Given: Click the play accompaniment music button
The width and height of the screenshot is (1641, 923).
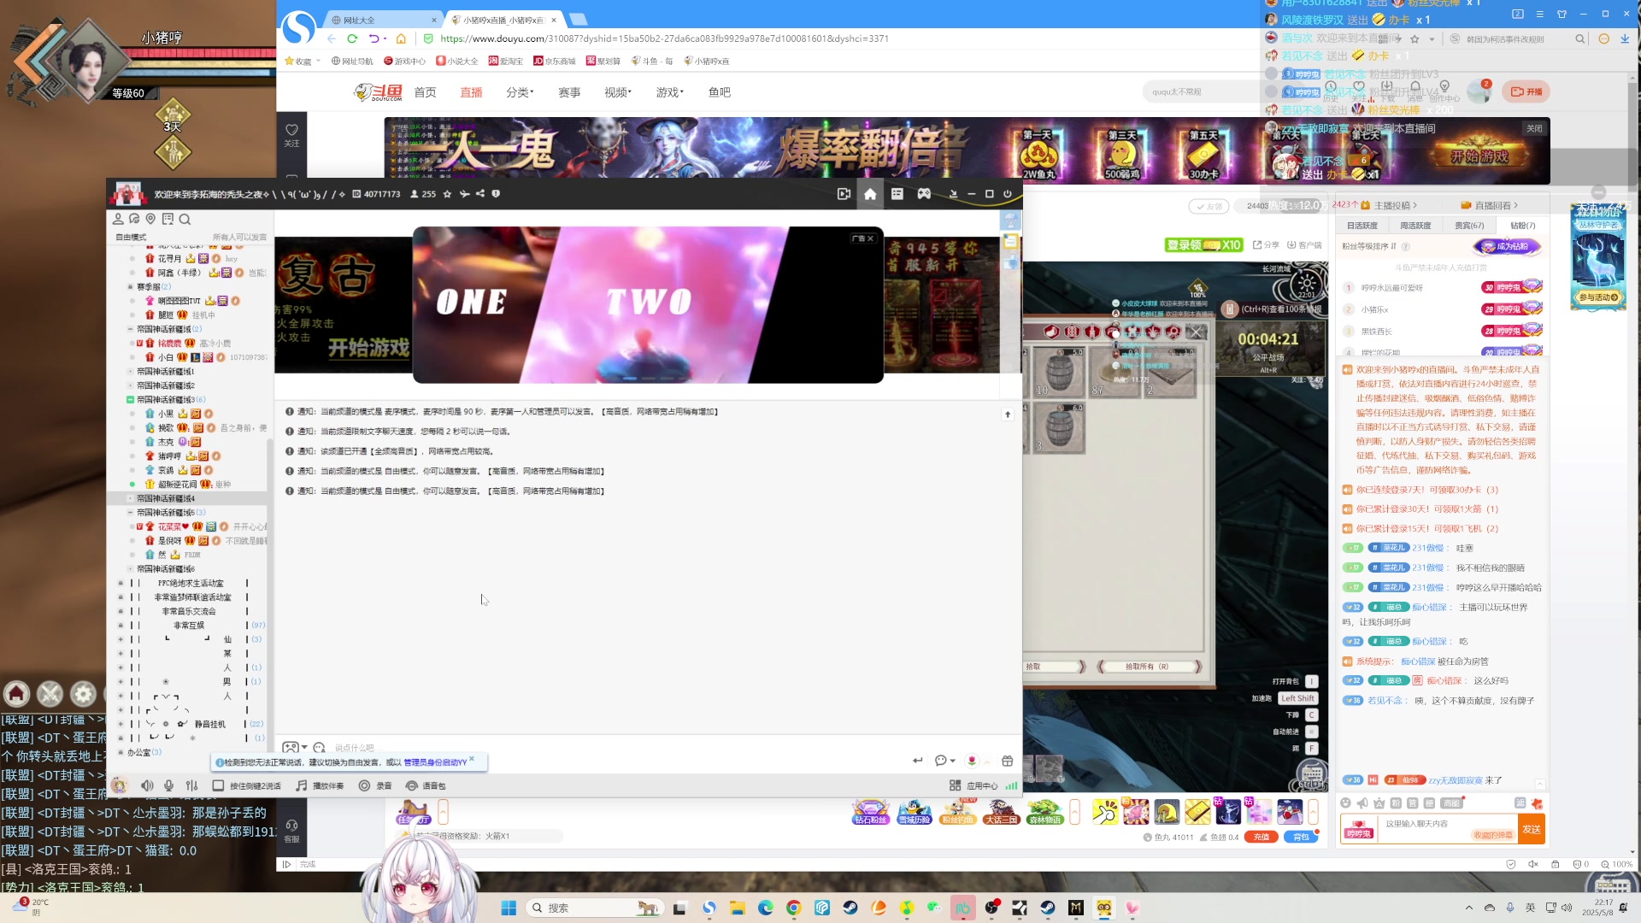Looking at the screenshot, I should [320, 785].
